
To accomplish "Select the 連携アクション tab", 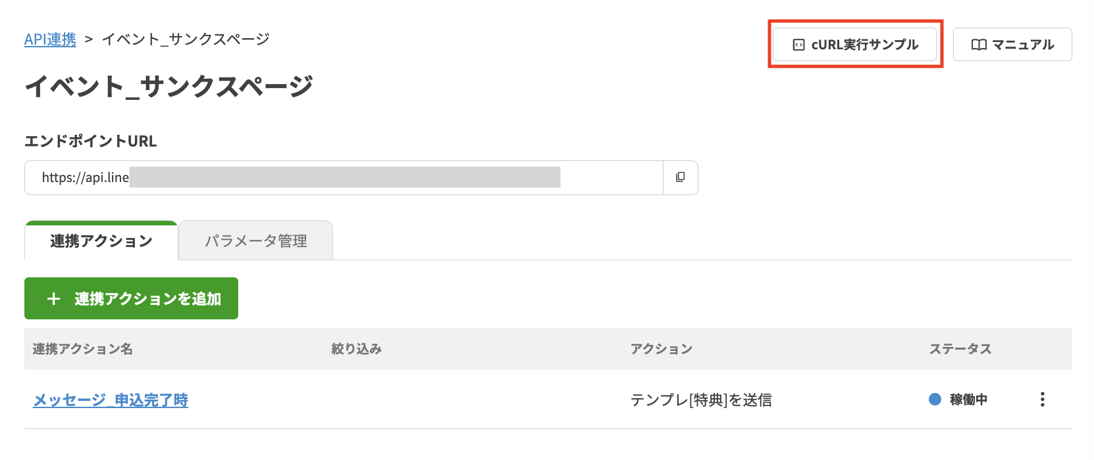I will [101, 241].
